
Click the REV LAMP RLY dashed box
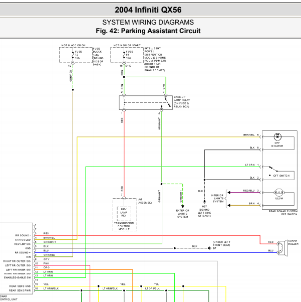[x=124, y=214]
